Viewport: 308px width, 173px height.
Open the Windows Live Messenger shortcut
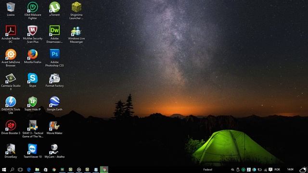coord(77,34)
